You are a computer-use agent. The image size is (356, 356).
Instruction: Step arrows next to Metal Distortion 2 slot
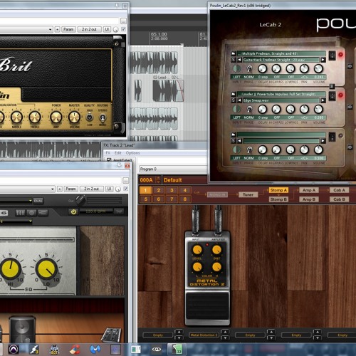225,335
